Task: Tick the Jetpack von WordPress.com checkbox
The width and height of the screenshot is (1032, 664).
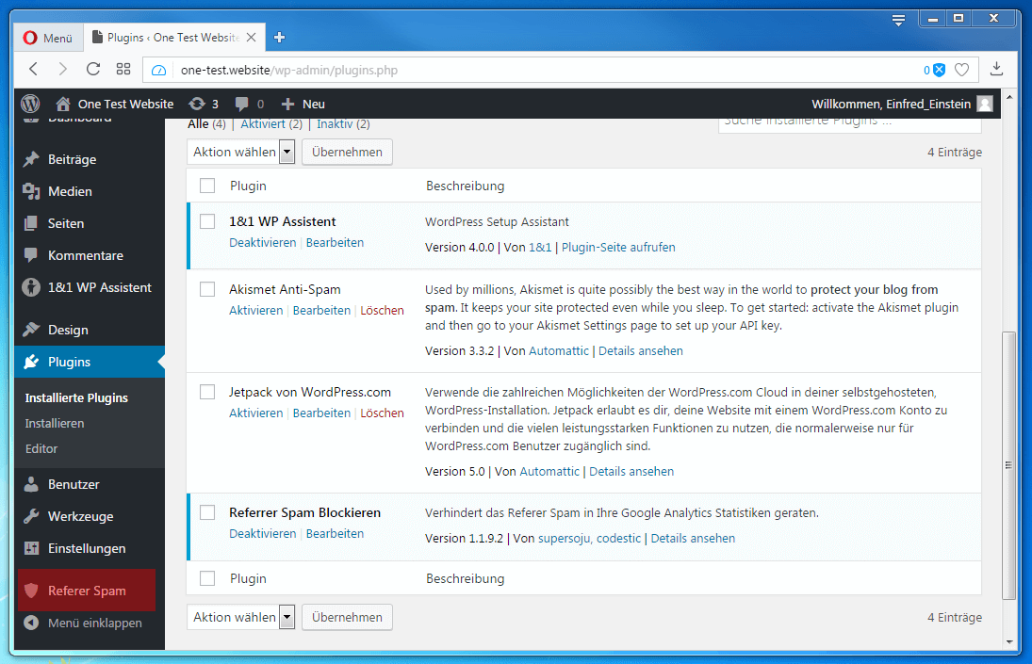Action: [207, 393]
